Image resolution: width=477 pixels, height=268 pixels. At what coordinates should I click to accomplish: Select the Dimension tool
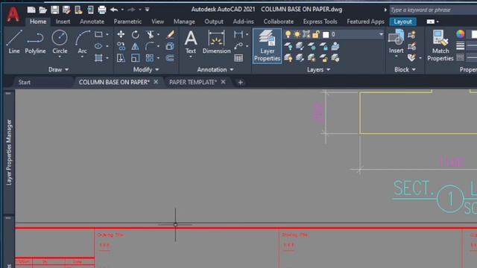click(216, 42)
